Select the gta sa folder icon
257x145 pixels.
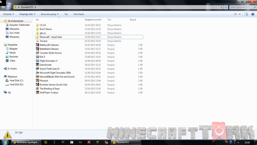click(37, 33)
